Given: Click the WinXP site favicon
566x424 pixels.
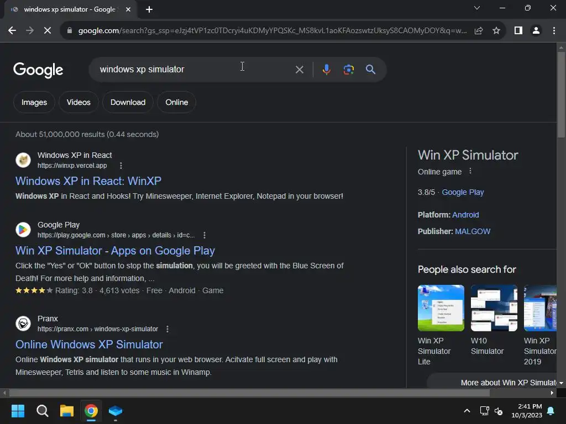Looking at the screenshot, I should pos(23,160).
